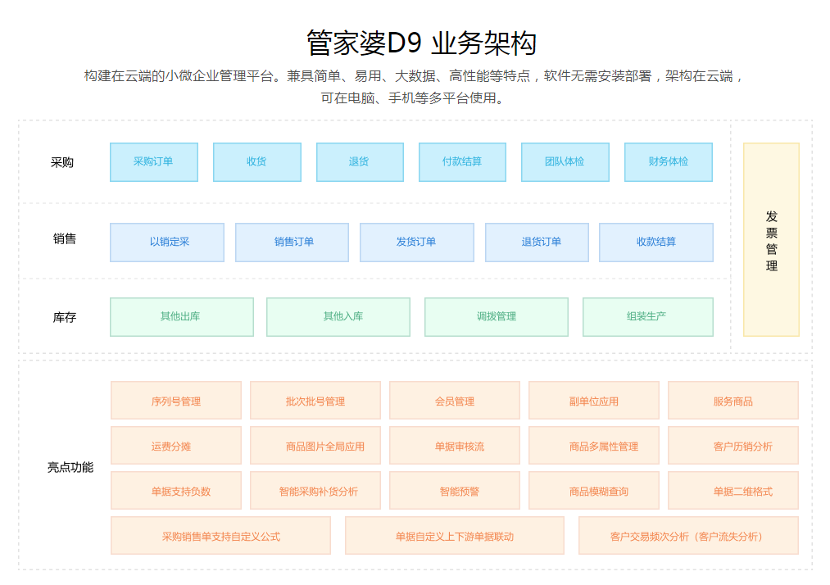Click the 付款结算 box
830x585 pixels.
point(463,162)
